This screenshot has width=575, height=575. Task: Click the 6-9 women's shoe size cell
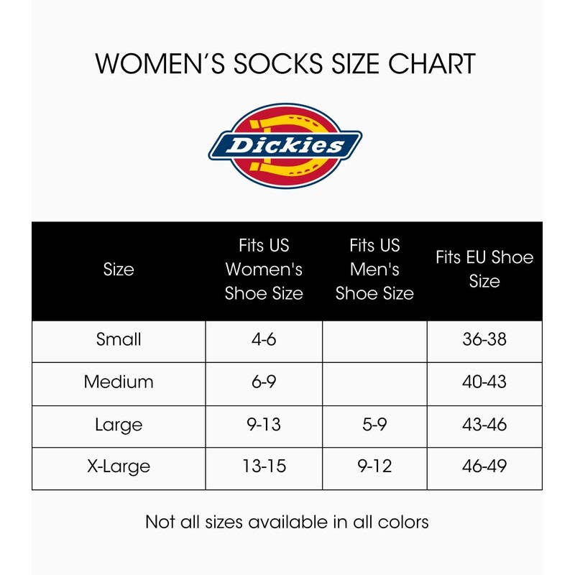click(264, 382)
